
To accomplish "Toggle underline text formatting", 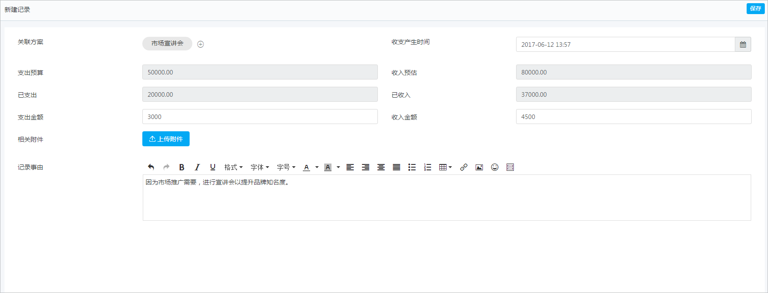I will tap(212, 167).
